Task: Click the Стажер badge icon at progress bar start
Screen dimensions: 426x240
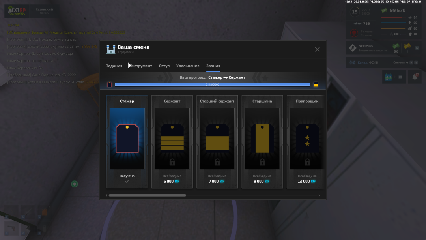Action: pos(109,84)
